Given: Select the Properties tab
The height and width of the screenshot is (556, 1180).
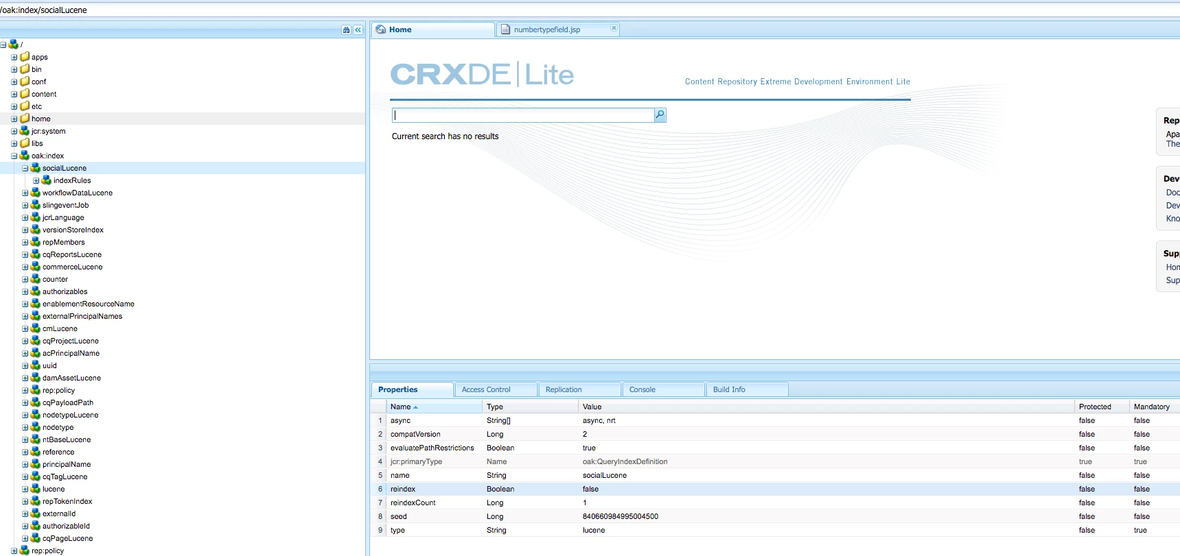Looking at the screenshot, I should (412, 389).
